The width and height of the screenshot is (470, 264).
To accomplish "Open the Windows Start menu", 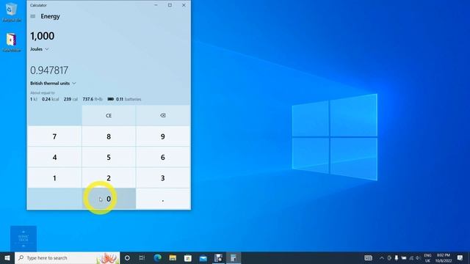I will coord(7,257).
